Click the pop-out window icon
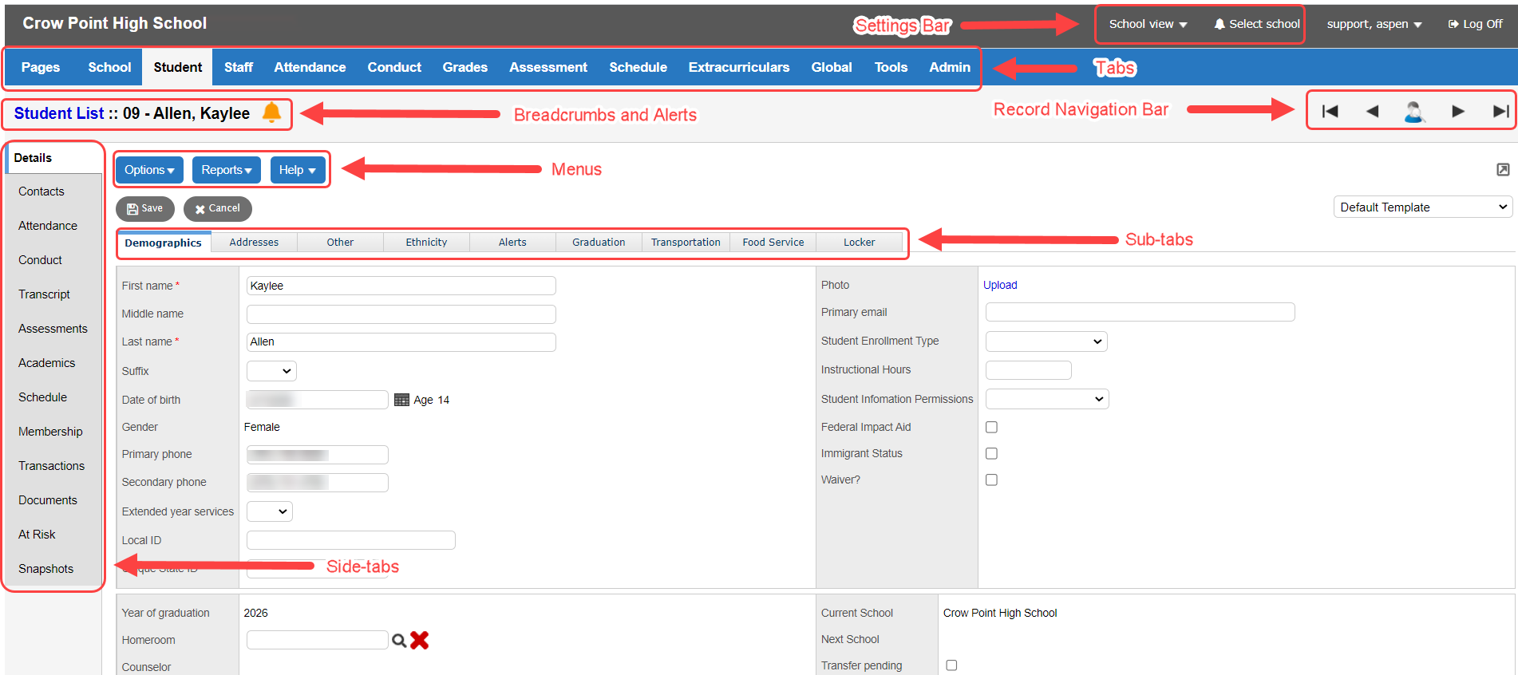Image resolution: width=1518 pixels, height=675 pixels. 1503,169
